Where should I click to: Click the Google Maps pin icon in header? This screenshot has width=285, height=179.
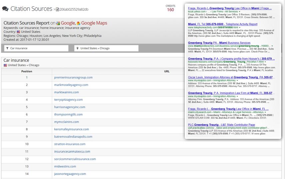coord(79,23)
